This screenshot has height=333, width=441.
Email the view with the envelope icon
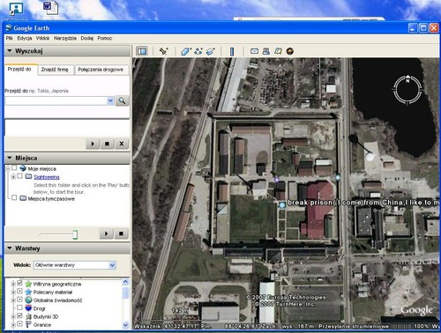pyautogui.click(x=254, y=51)
